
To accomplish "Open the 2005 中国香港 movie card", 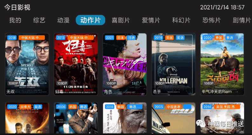I will [x=174, y=118].
